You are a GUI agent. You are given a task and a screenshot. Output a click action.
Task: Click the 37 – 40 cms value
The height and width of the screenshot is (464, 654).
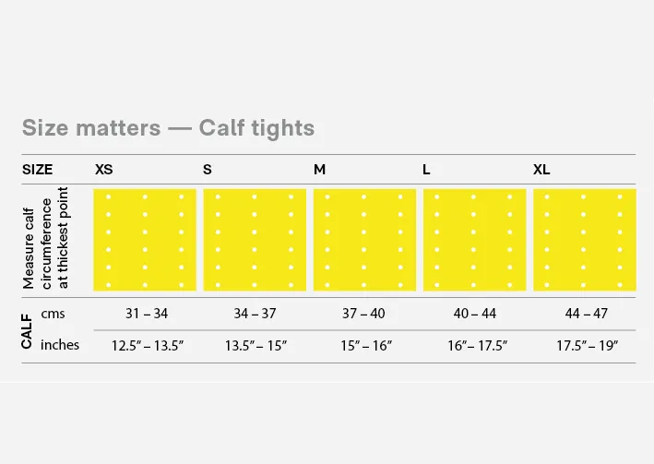[x=363, y=314]
